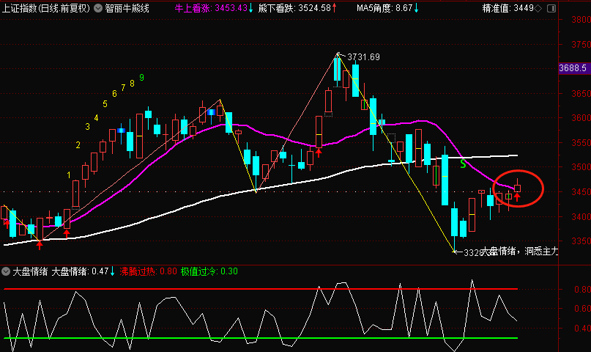Viewport: 591px width, 352px height.
Task: Open dropdown circle beside 智丽牛熊线 indicator
Action: [x=98, y=8]
